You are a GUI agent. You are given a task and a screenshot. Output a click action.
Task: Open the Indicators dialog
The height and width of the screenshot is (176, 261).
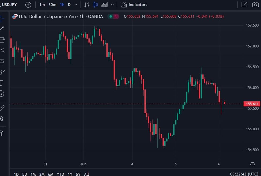point(134,5)
